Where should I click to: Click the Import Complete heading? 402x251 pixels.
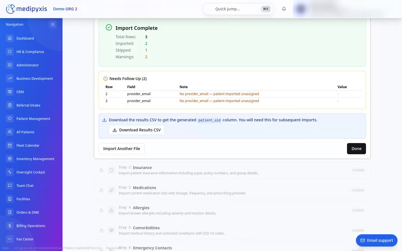(x=137, y=28)
